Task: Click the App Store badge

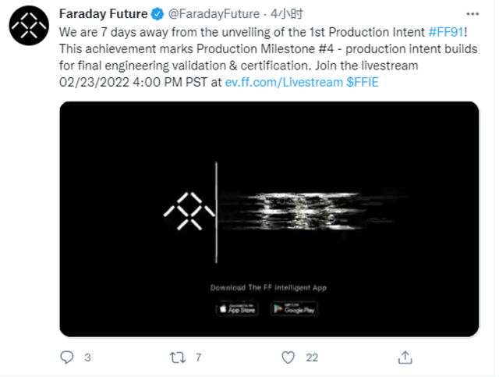Action: [236, 309]
